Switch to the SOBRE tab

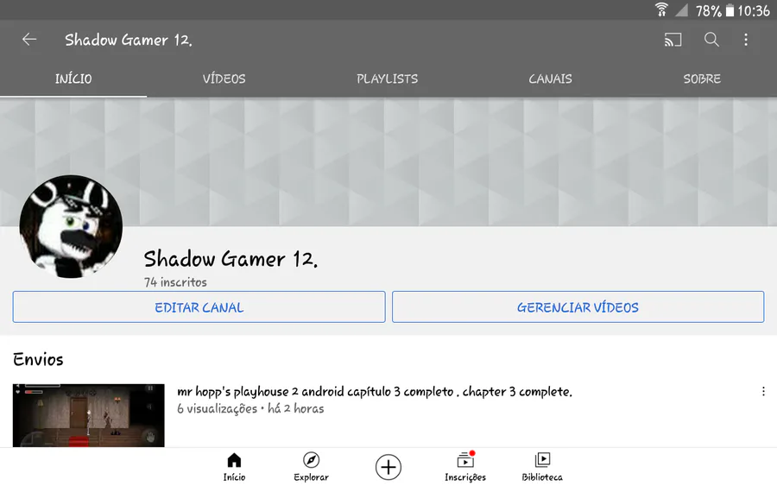(702, 79)
